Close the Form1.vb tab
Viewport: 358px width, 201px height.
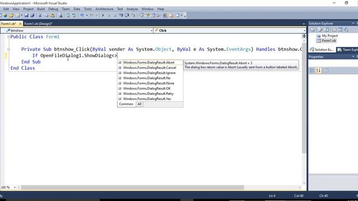click(x=20, y=23)
